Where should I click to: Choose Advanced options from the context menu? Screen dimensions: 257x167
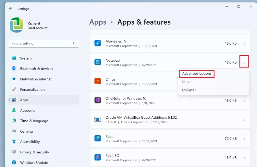[x=197, y=74]
